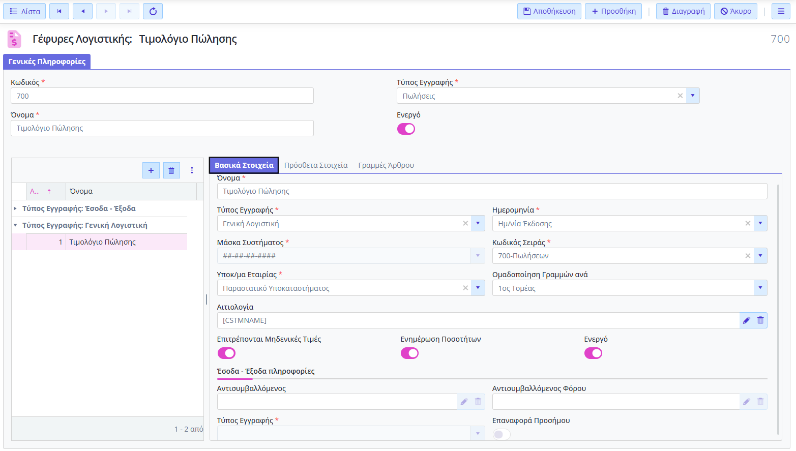Viewport: 796px width, 451px height.
Task: Open the Γραμμές Άρθρου tab
Action: (x=386, y=165)
